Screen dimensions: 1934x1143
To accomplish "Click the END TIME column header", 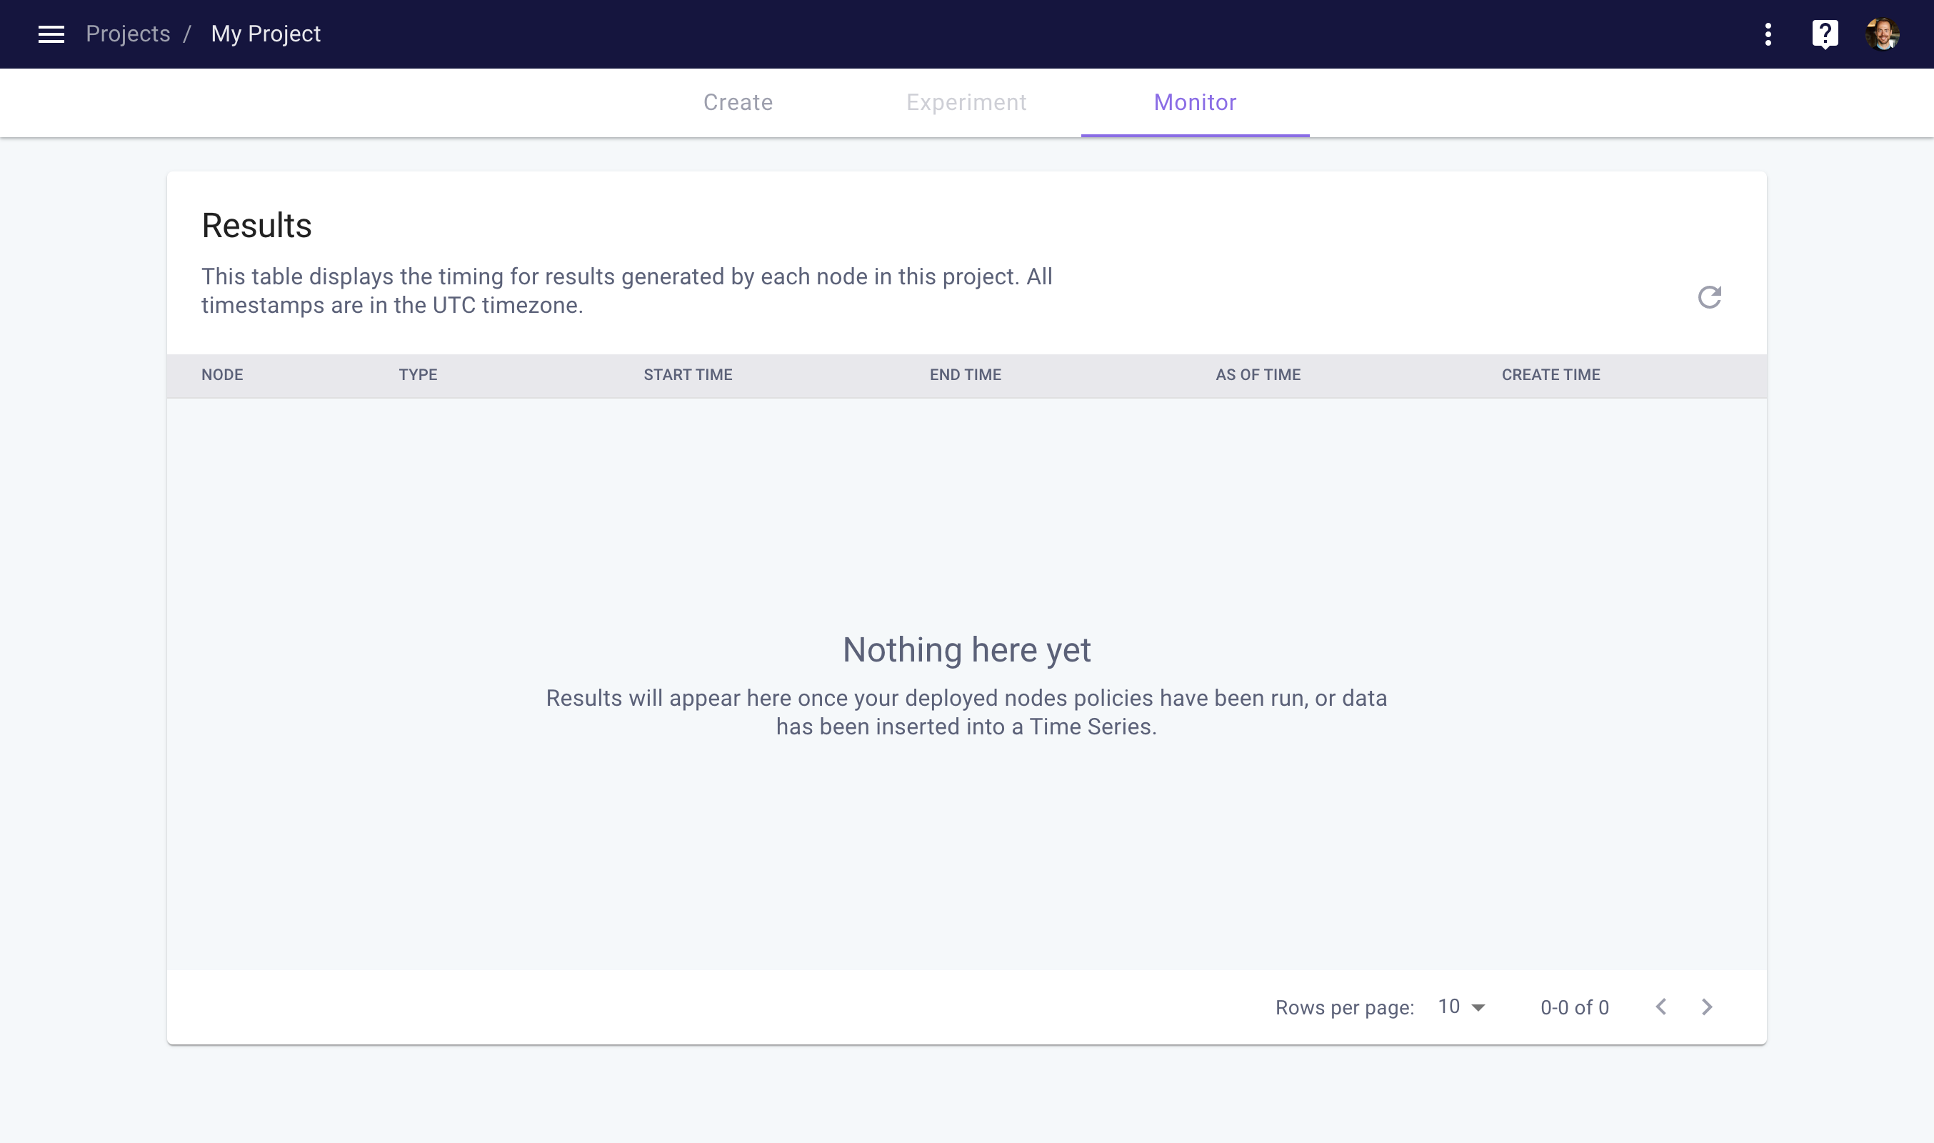I will click(x=965, y=375).
